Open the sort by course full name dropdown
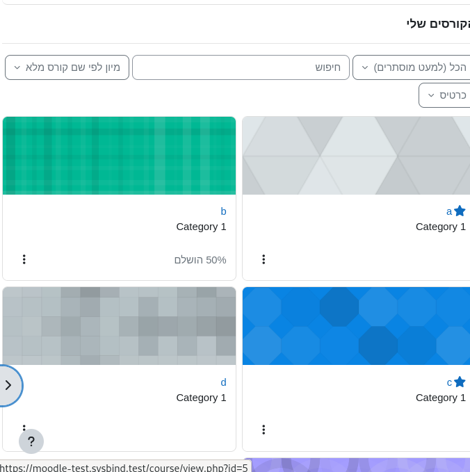The width and height of the screenshot is (470, 472). pos(67,67)
